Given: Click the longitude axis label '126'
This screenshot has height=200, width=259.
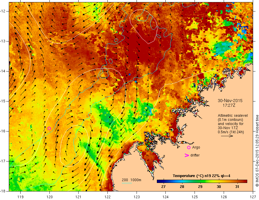Looking at the screenshot, I should [224, 197].
